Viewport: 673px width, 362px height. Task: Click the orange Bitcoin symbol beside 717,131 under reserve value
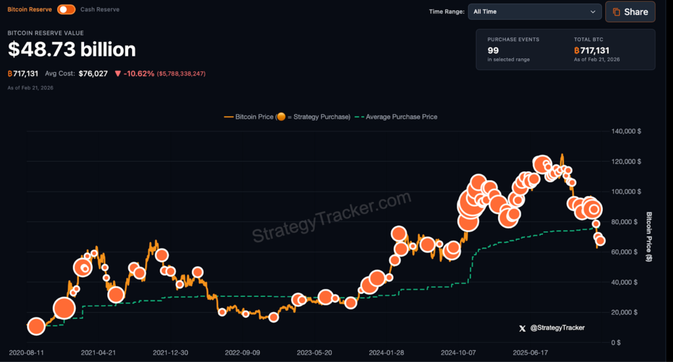pyautogui.click(x=10, y=73)
